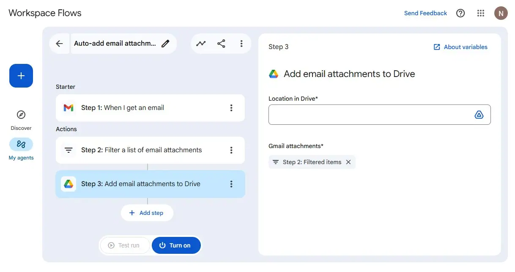Viewport: 515px width, 272px height.
Task: Open the Google apps grid
Action: click(481, 13)
